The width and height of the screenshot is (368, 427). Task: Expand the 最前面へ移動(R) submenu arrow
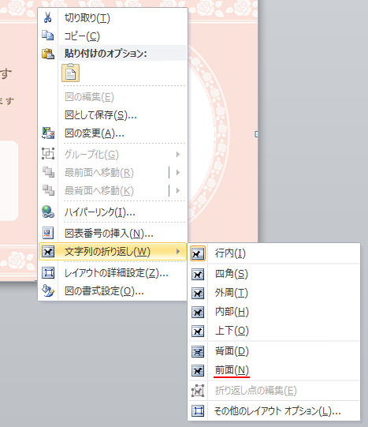(178, 172)
